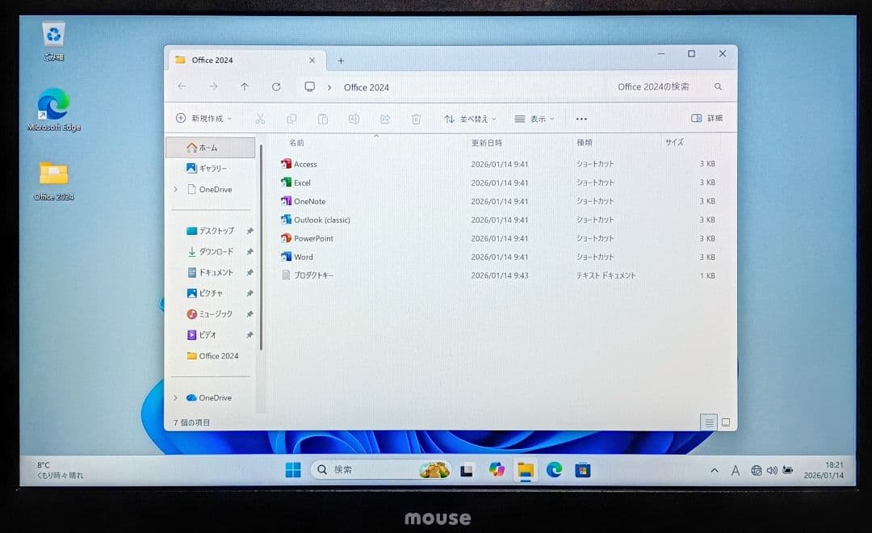The height and width of the screenshot is (533, 872).
Task: Refresh the folder view
Action: 275,86
